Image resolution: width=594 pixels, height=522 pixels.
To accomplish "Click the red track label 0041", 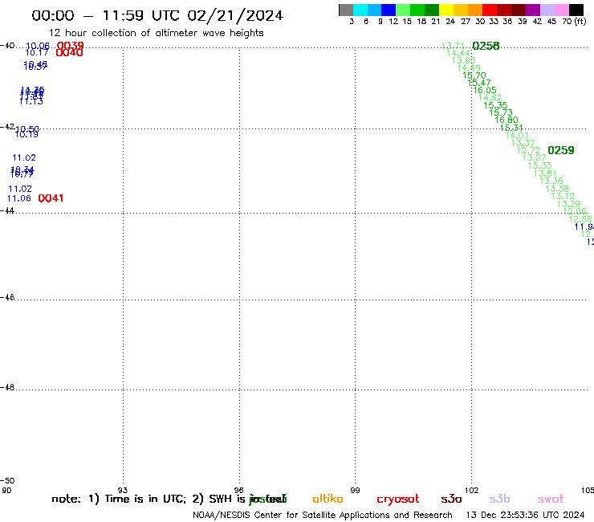I will click(51, 198).
